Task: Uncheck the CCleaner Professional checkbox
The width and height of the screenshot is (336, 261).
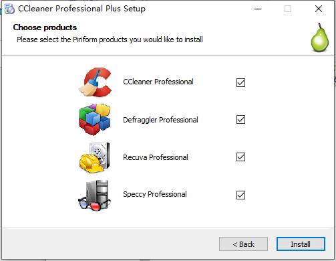Action: pyautogui.click(x=240, y=82)
